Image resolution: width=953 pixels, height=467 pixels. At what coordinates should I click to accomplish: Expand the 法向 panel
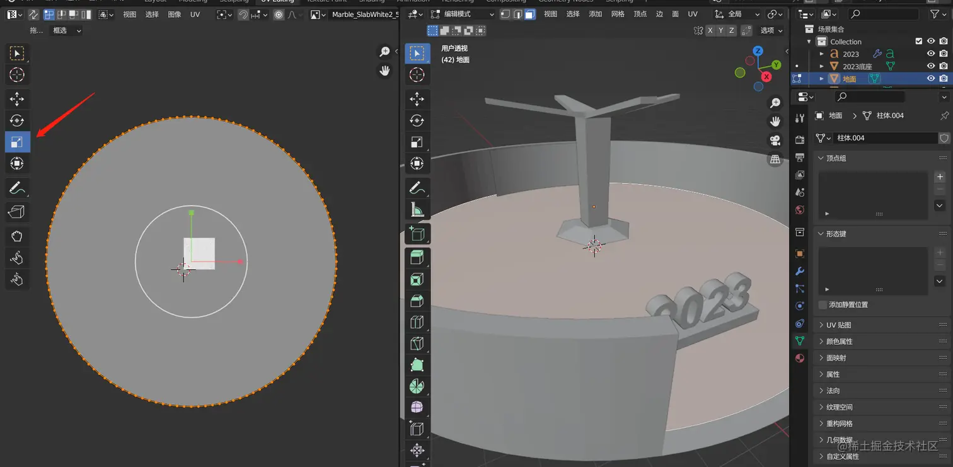click(881, 390)
